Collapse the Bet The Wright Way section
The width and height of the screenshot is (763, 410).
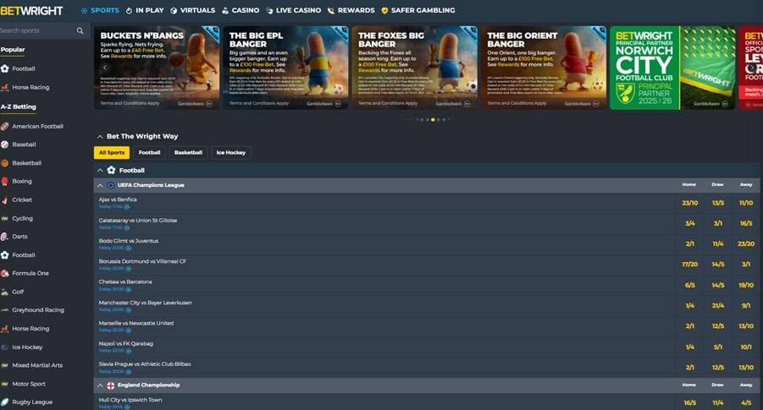(100, 137)
